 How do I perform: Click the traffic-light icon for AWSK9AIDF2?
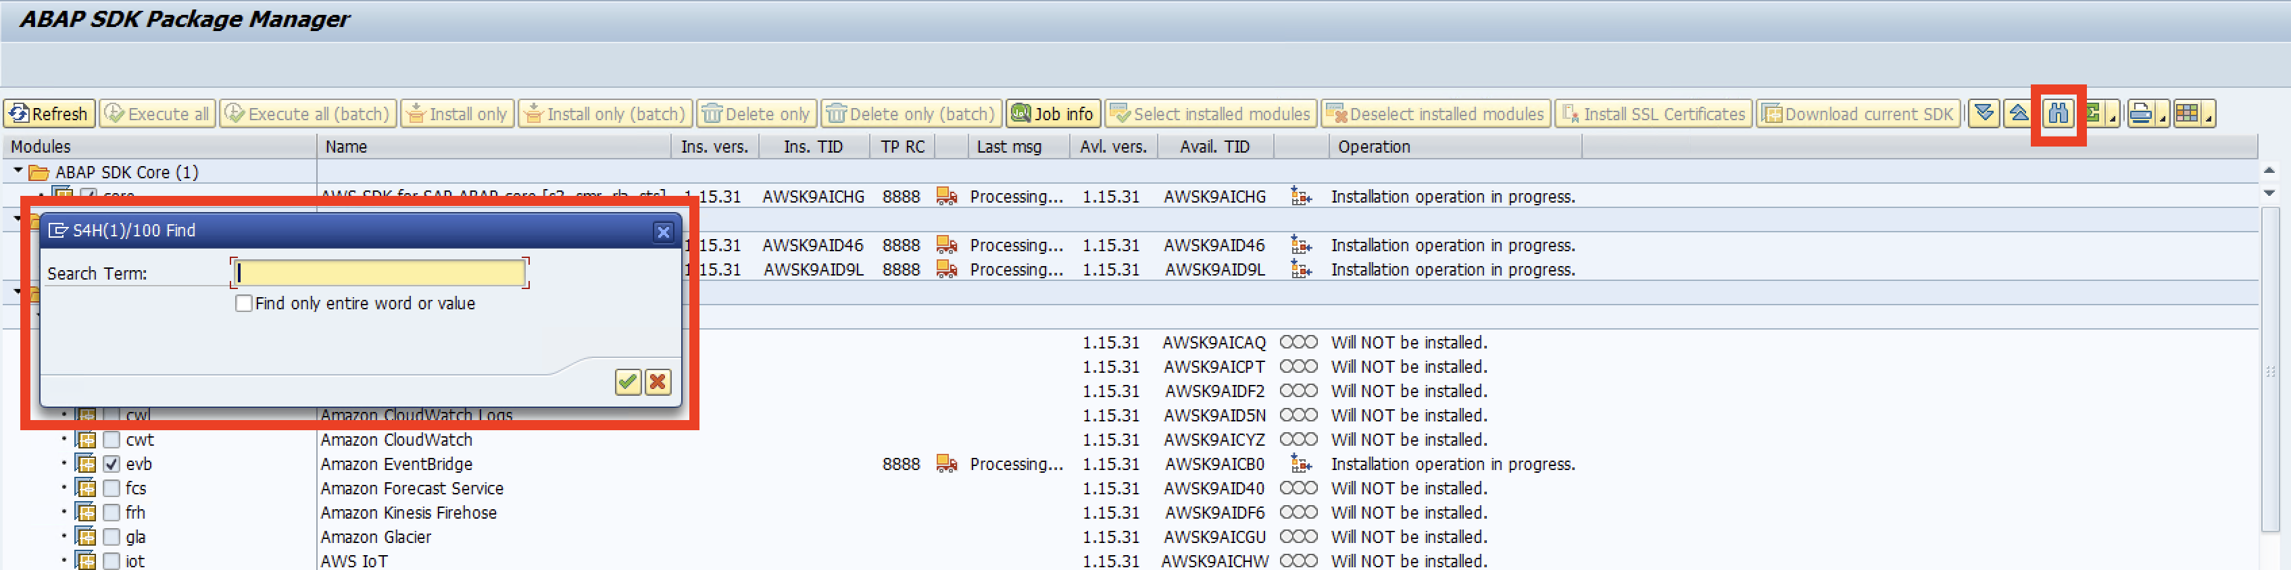[x=1298, y=391]
